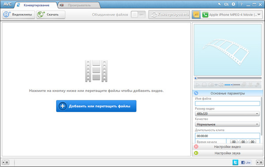Click the play button under preview

point(197,85)
